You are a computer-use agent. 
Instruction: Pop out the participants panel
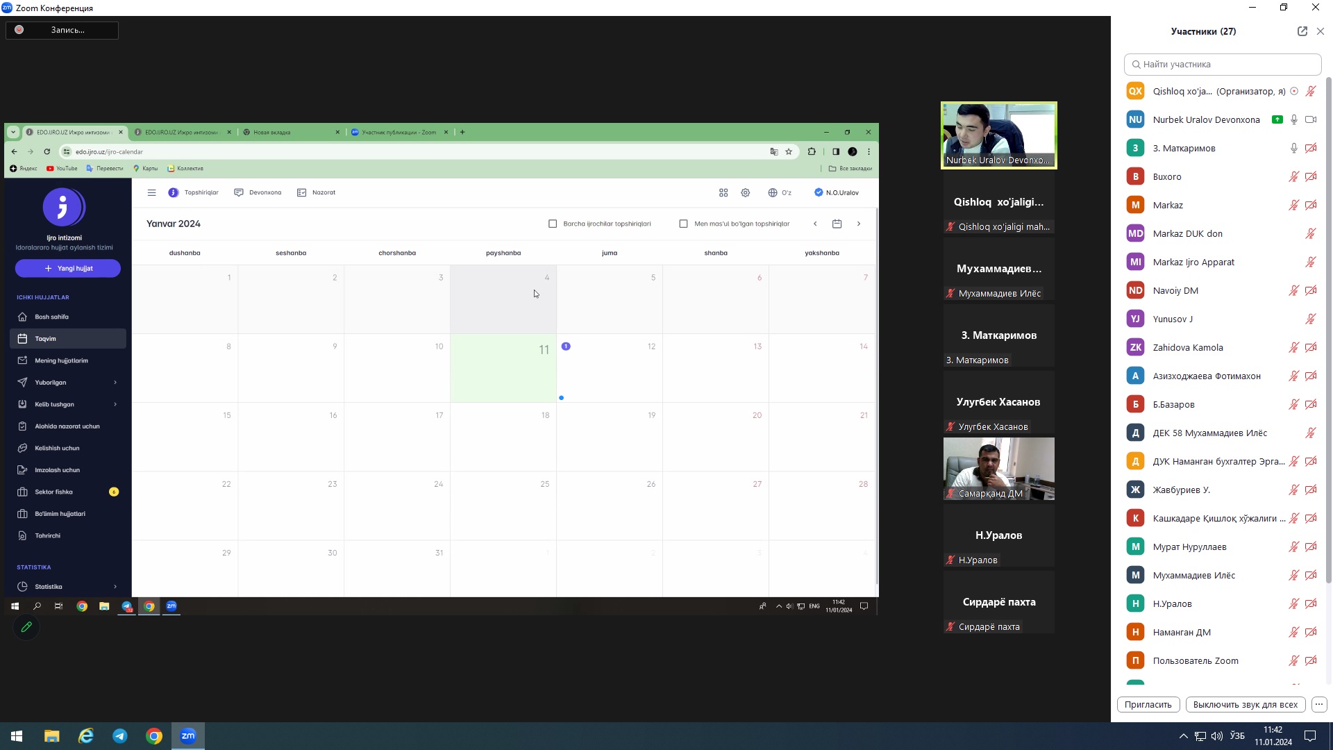click(x=1302, y=31)
